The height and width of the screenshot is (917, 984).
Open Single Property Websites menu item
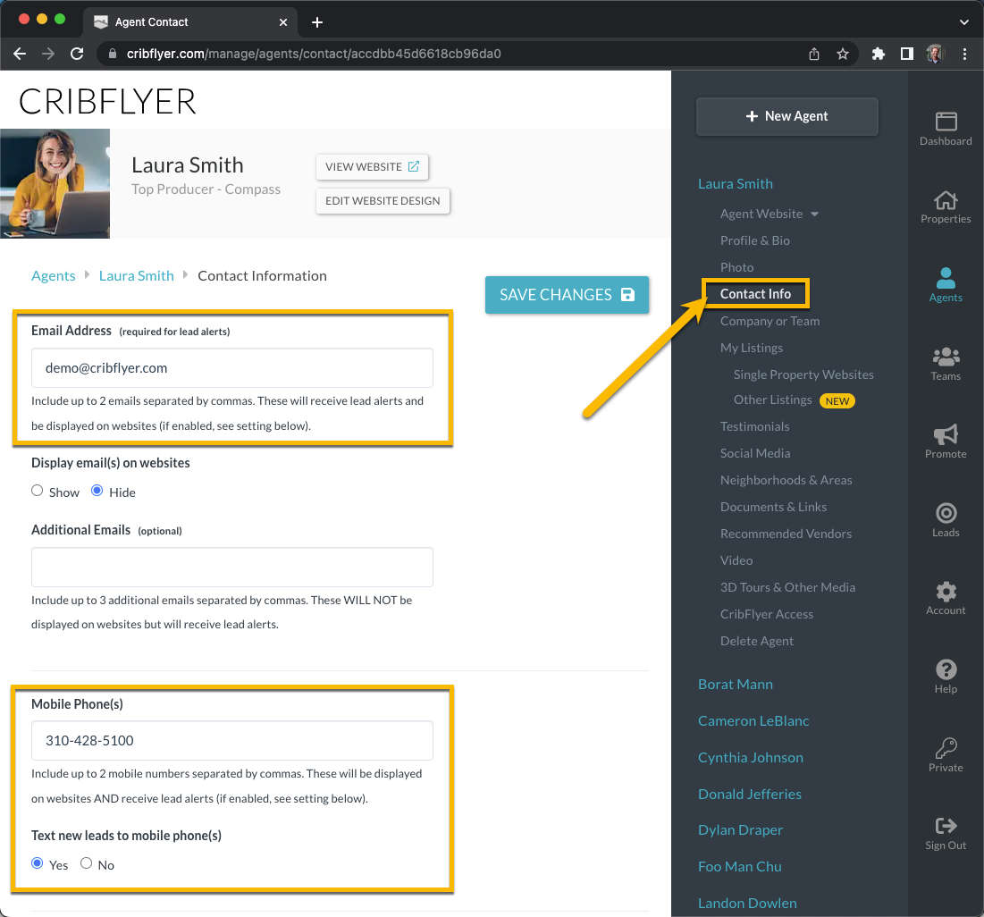point(803,374)
